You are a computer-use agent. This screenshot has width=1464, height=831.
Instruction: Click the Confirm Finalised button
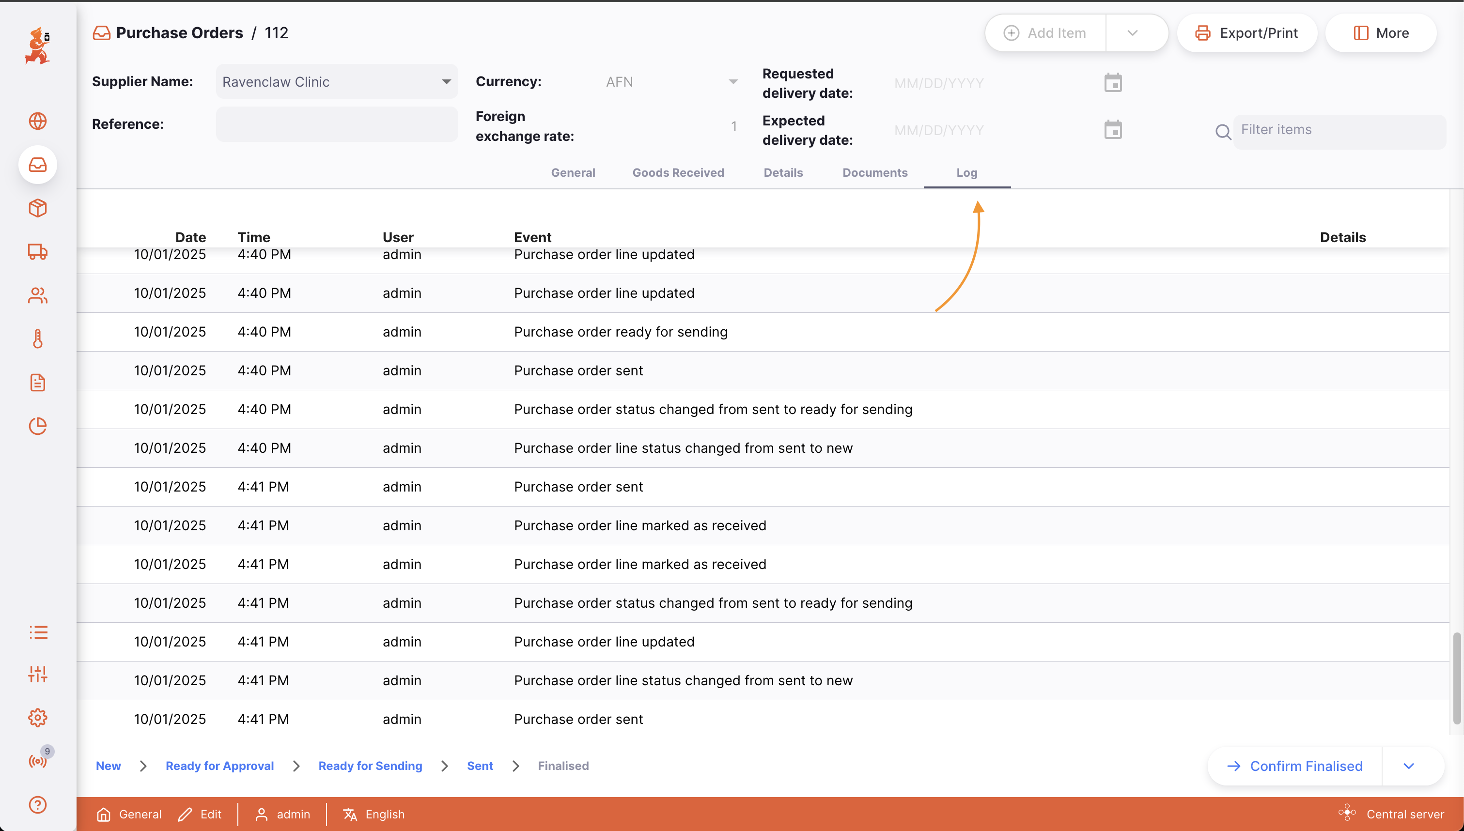click(x=1294, y=766)
